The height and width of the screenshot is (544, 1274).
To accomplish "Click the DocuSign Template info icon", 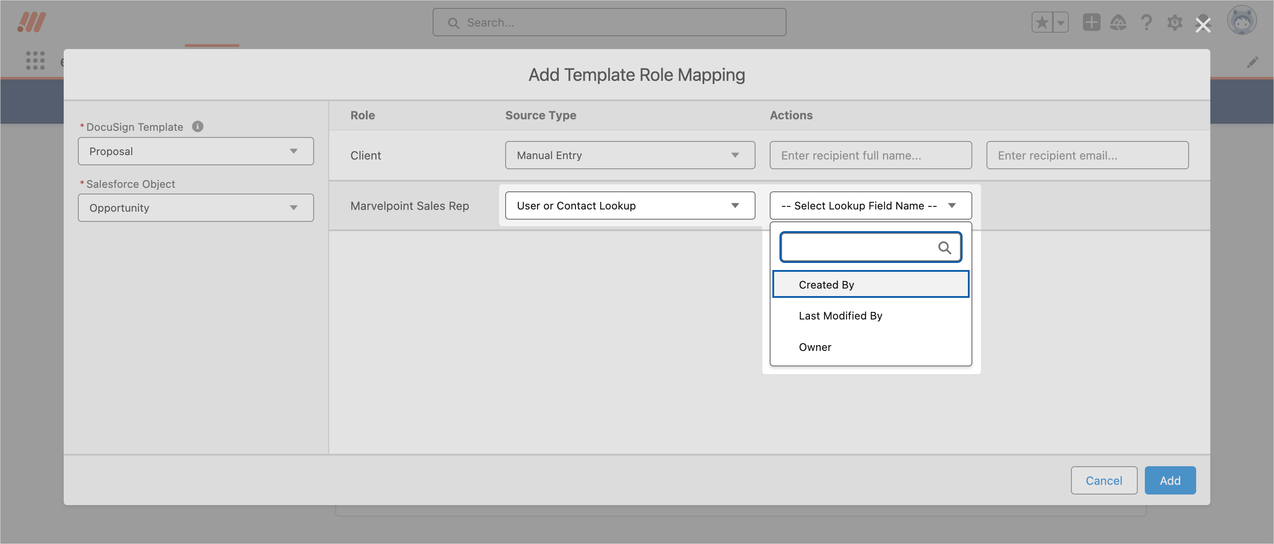I will 197,126.
